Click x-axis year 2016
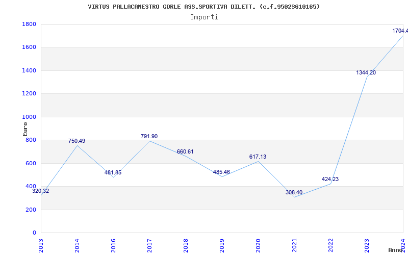Image resolution: width=408 pixels, height=255 pixels. (113, 245)
